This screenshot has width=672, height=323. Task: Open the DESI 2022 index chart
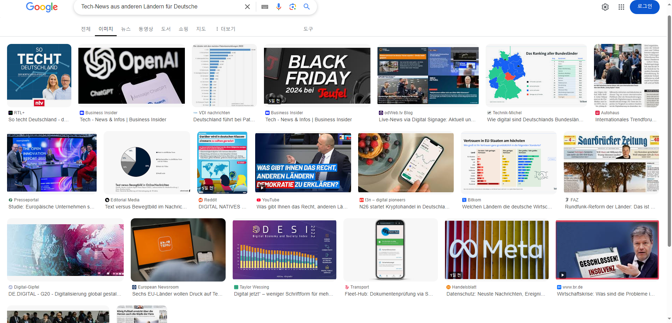tap(284, 250)
